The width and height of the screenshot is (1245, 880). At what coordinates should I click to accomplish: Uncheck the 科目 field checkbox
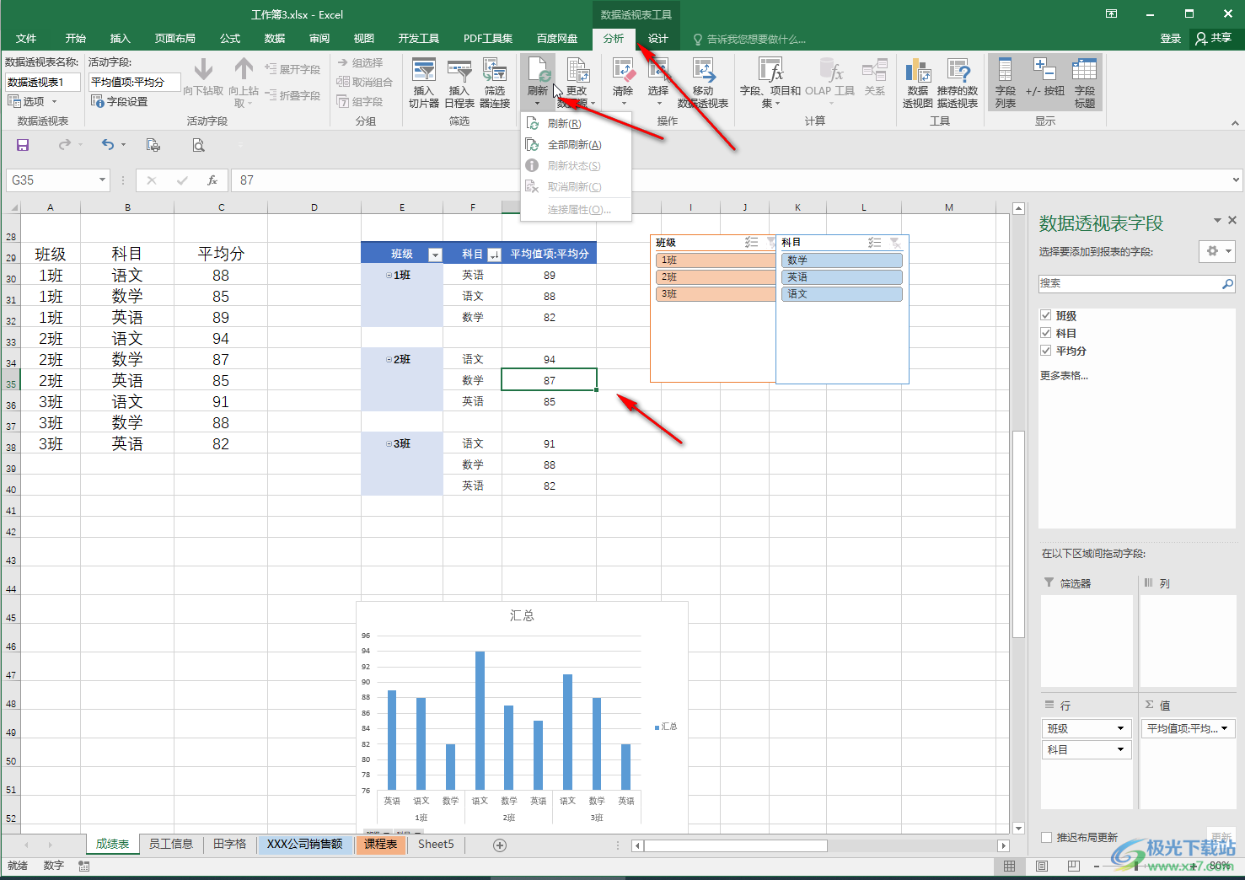tap(1046, 333)
